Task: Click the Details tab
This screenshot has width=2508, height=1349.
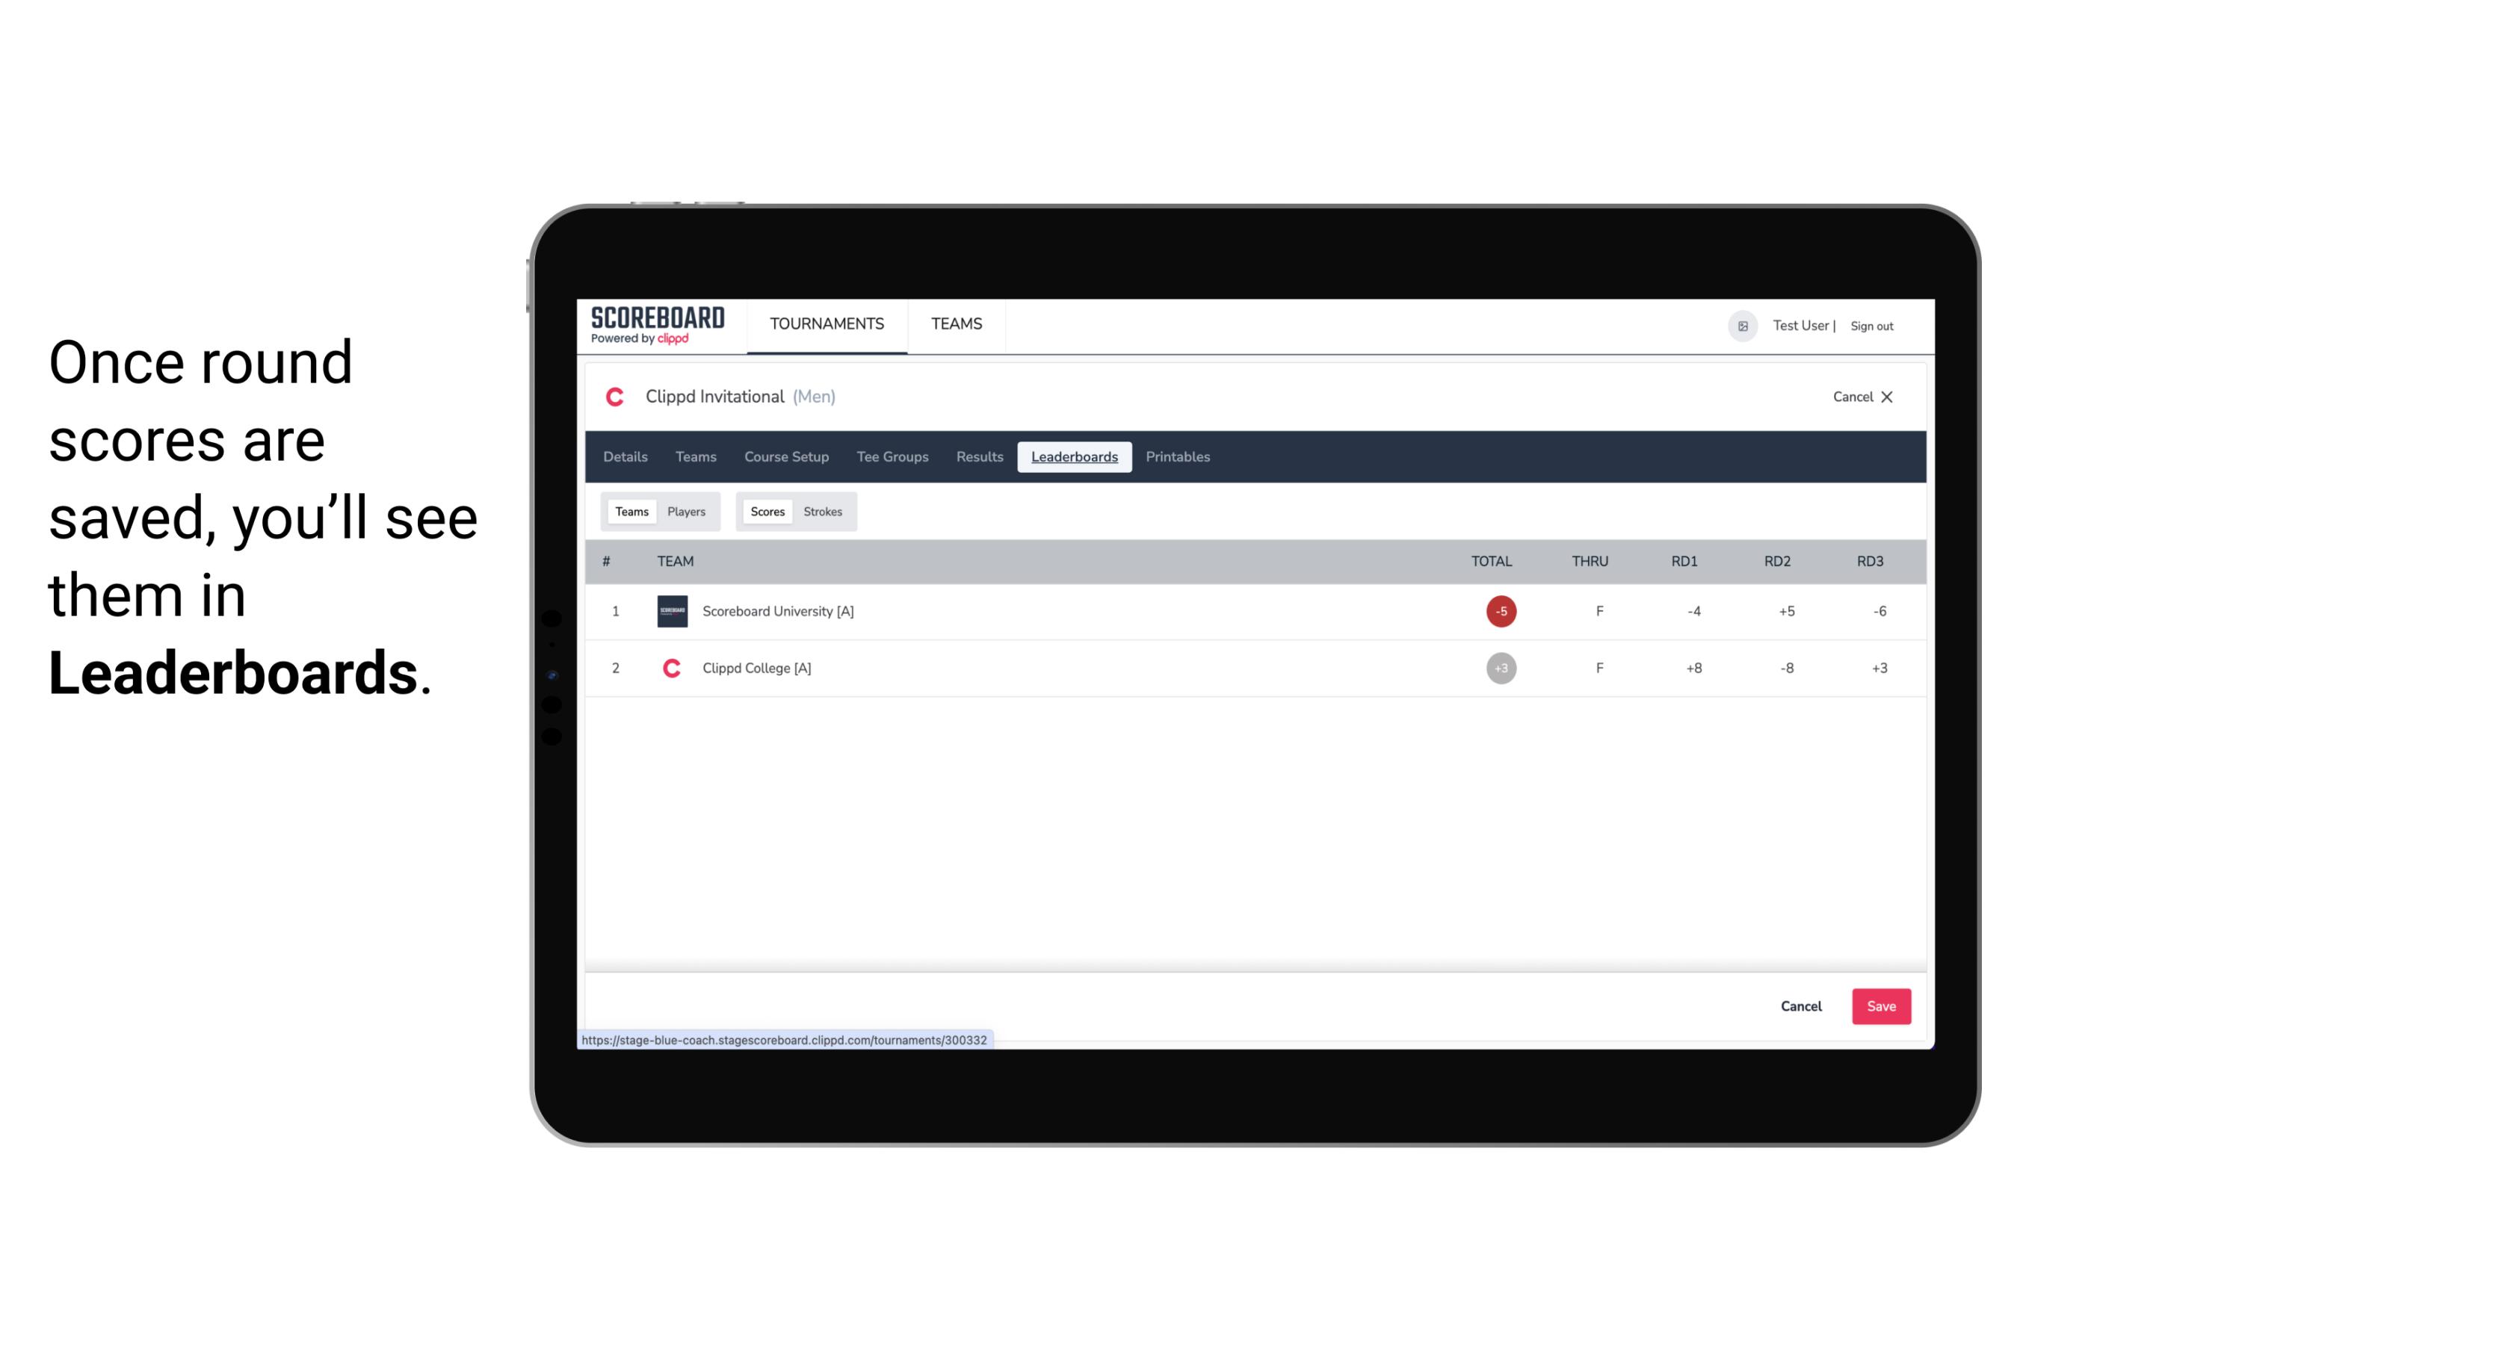Action: [x=626, y=457]
